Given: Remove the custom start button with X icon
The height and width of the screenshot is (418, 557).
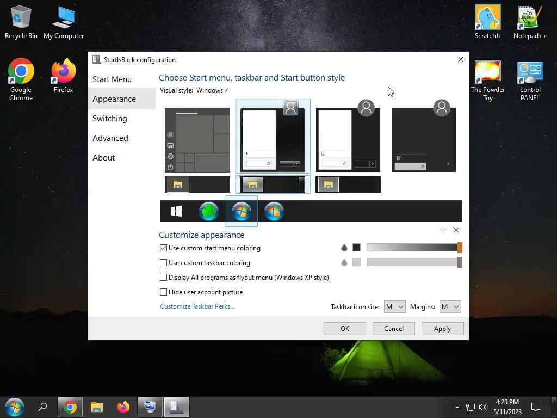Looking at the screenshot, I should [456, 230].
